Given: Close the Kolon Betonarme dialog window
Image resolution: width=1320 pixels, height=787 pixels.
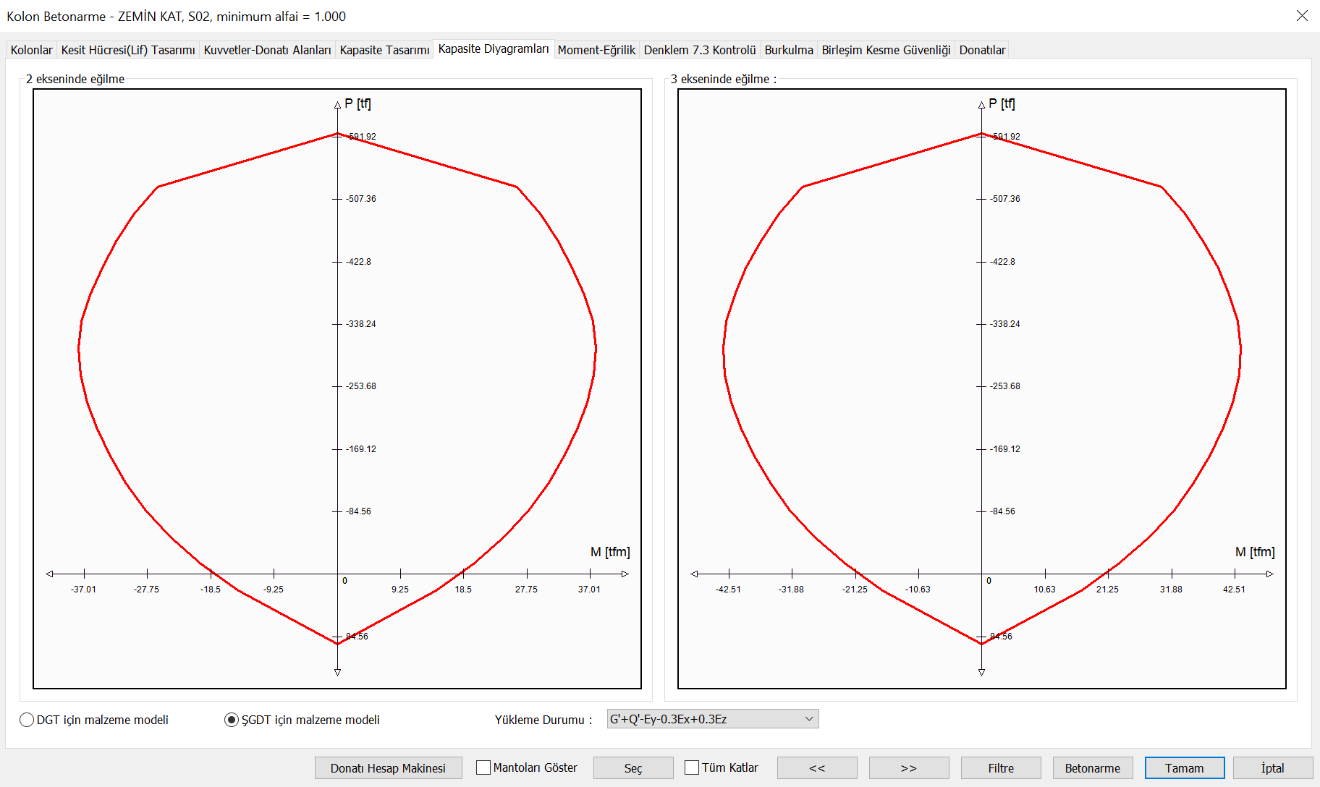Looking at the screenshot, I should click(x=1301, y=16).
